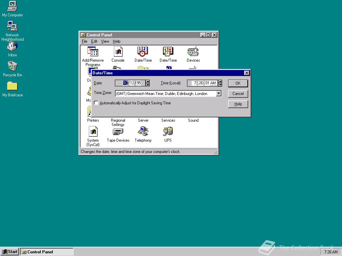Select the seconds field '01' in Time
The width and height of the screenshot is (342, 256).
pyautogui.click(x=207, y=83)
